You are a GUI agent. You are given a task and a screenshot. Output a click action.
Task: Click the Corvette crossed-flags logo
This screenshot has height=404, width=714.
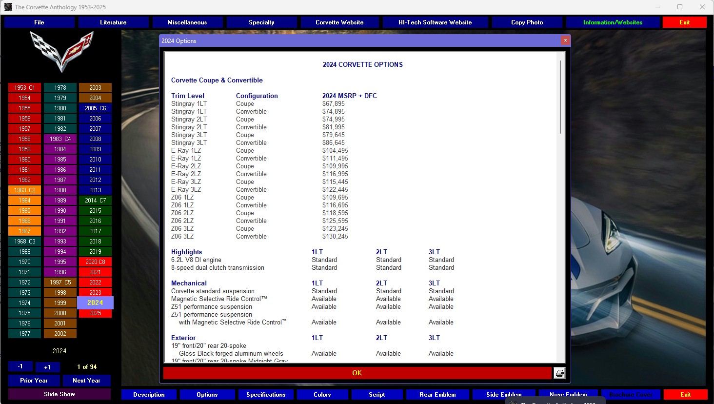pos(61,51)
